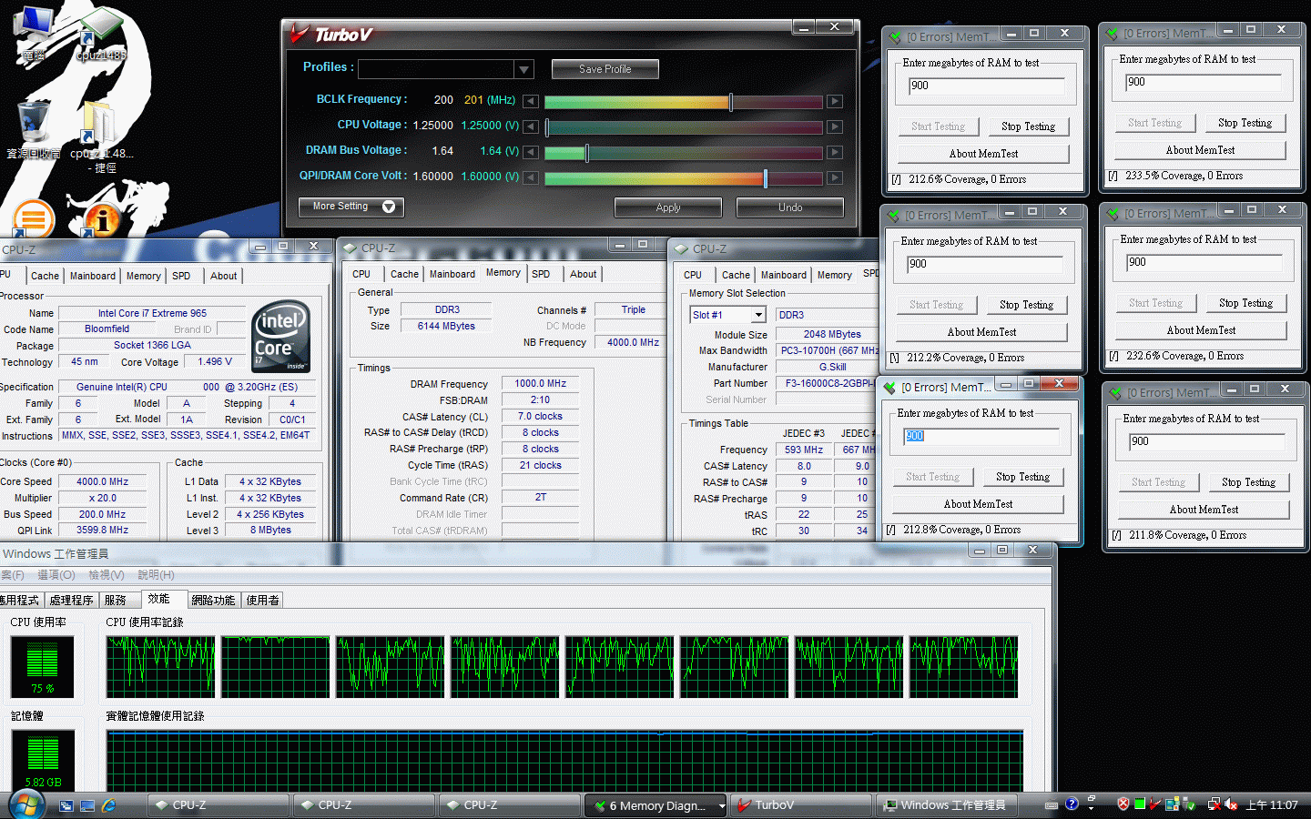Launch Internet Explorer from quick launch

pos(109,805)
